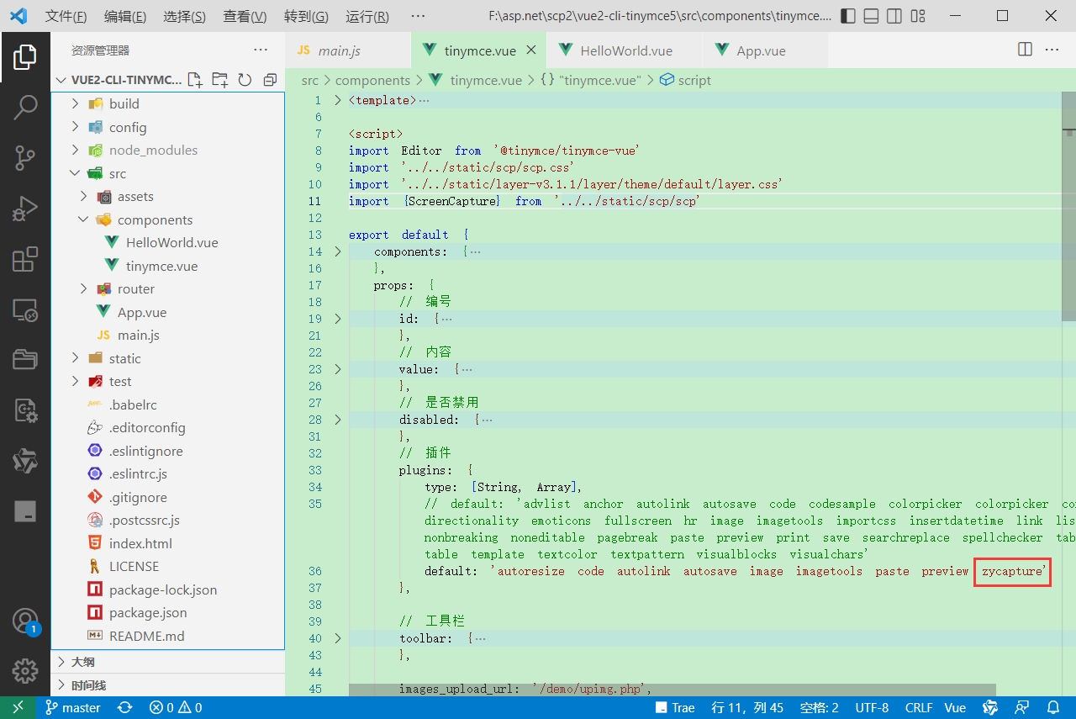Collapse all folders in explorer

(x=270, y=80)
